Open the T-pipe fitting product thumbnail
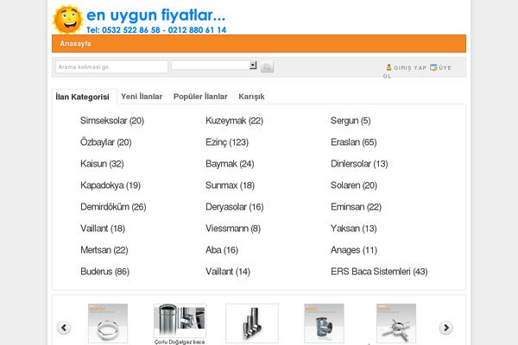Viewport: 518px width, 345px height. point(324,323)
